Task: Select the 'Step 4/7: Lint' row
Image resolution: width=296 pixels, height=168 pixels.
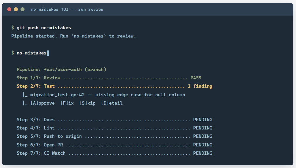Action: pyautogui.click(x=115, y=128)
